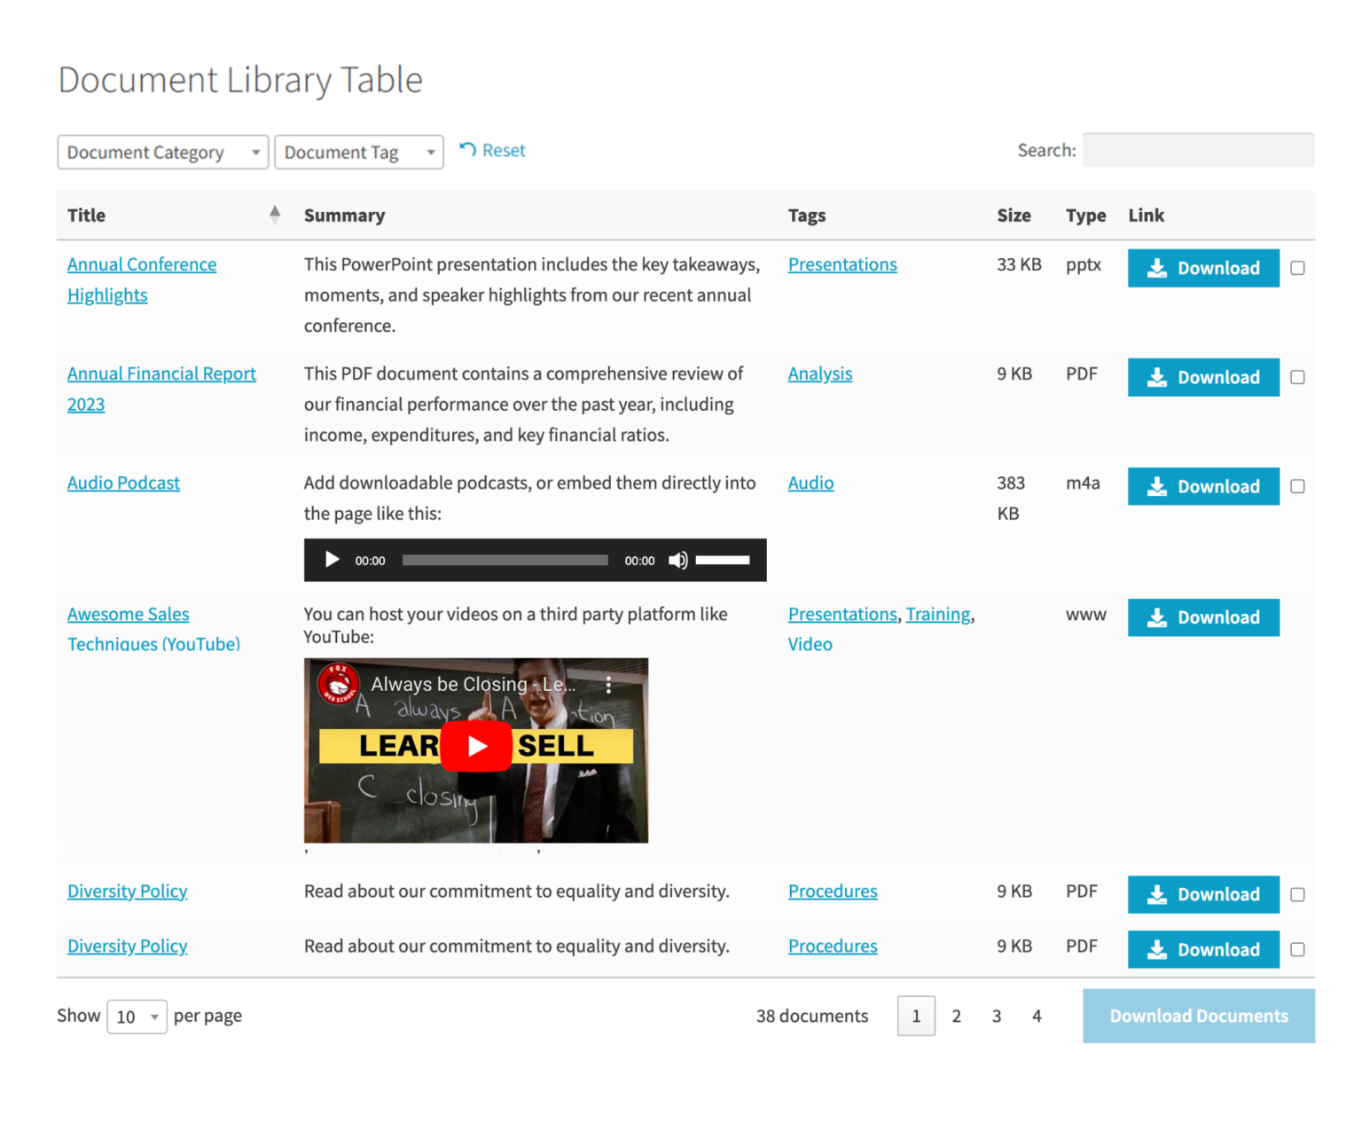Viewport: 1362px width, 1131px height.
Task: Click the Reset arrow icon
Action: (x=469, y=150)
